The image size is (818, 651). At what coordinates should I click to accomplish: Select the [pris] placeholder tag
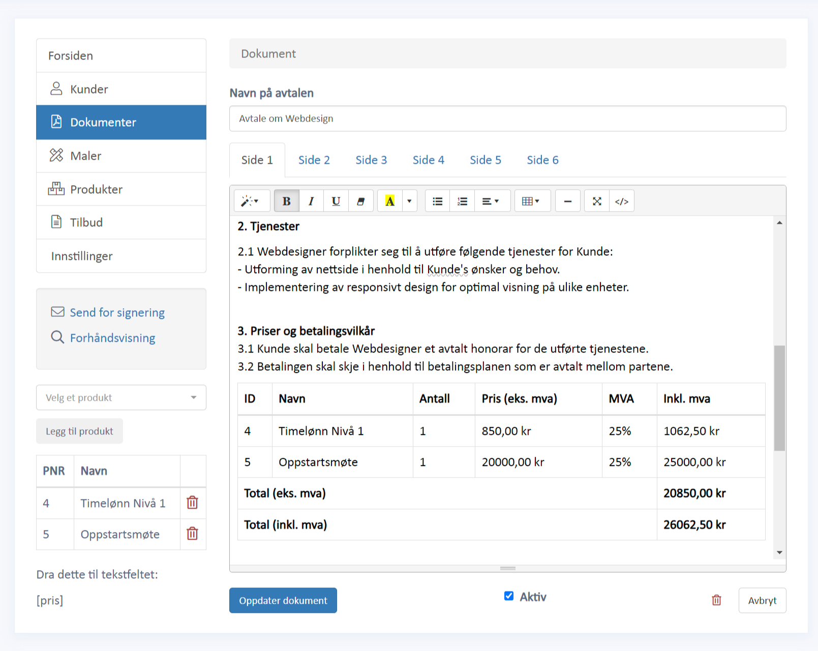click(50, 601)
